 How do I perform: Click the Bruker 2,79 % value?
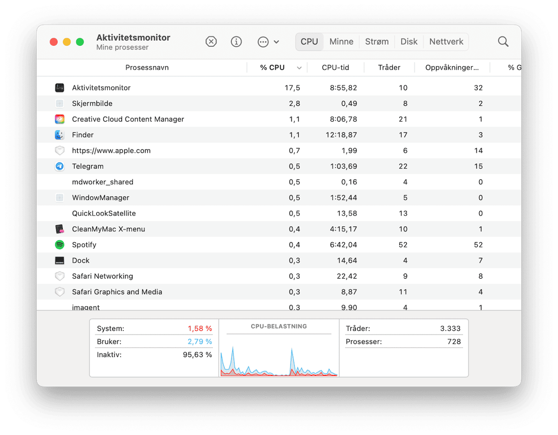point(200,341)
